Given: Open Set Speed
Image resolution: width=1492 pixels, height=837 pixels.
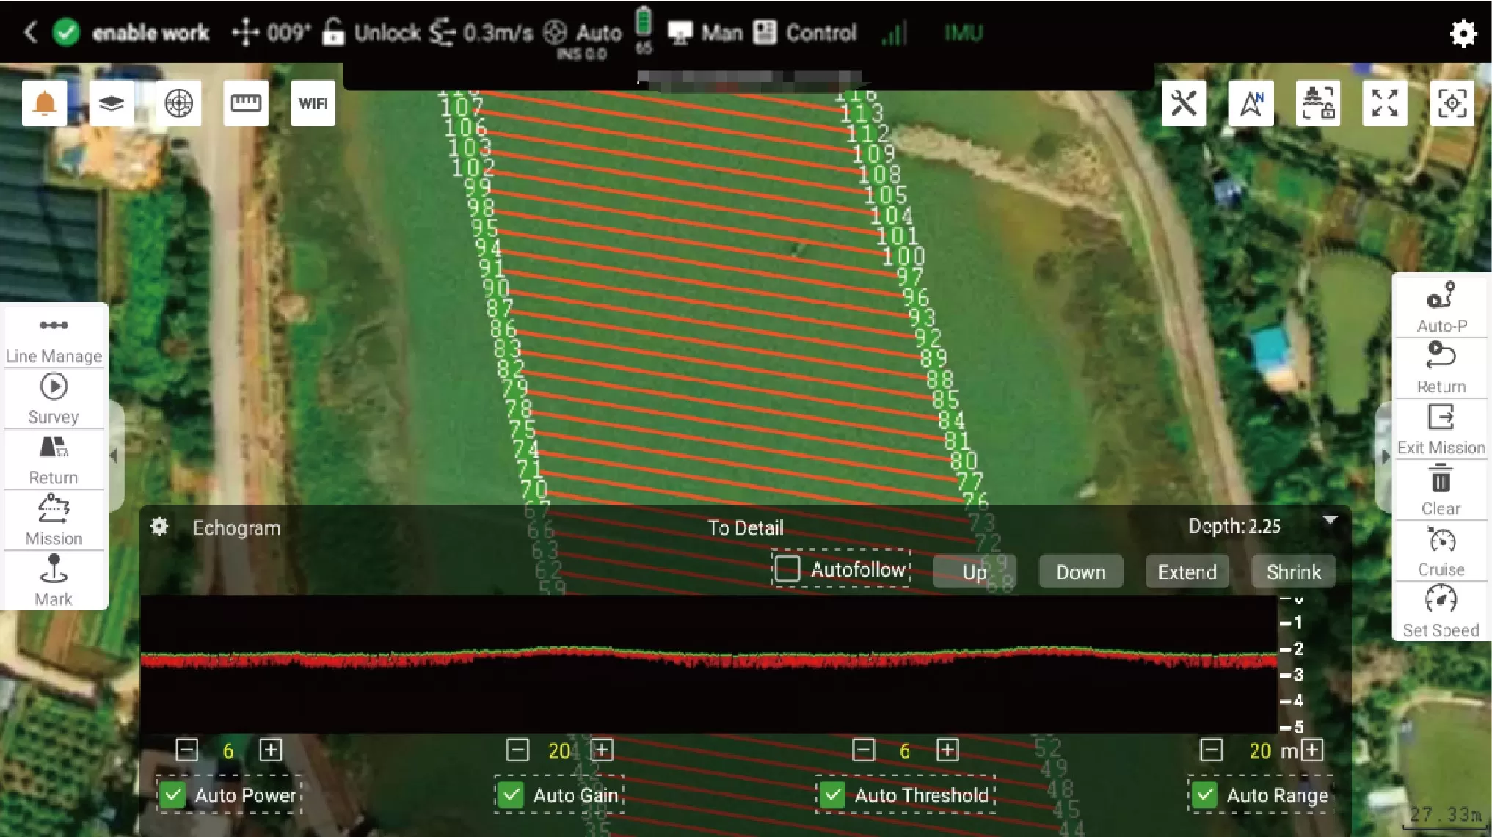Looking at the screenshot, I should (x=1441, y=612).
